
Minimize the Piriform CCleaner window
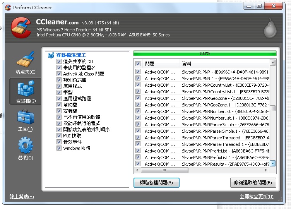click(249, 6)
